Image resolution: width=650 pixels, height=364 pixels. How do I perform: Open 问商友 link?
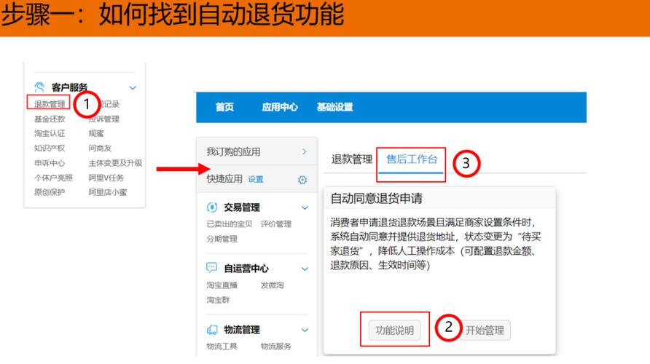[100, 148]
